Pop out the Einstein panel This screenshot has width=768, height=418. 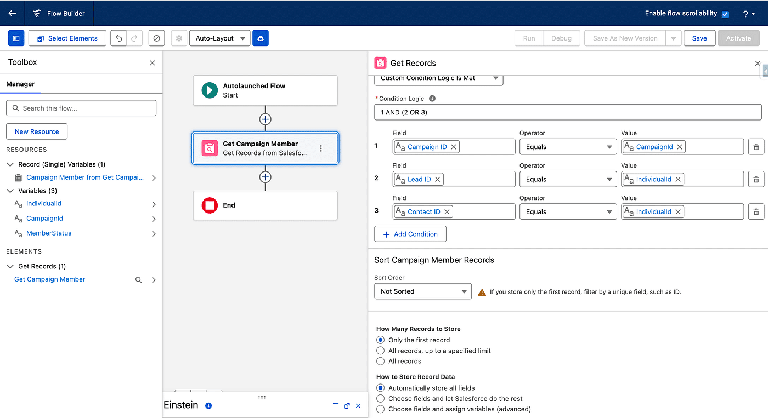point(347,406)
